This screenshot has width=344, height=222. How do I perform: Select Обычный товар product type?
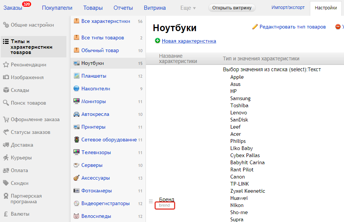pos(100,51)
